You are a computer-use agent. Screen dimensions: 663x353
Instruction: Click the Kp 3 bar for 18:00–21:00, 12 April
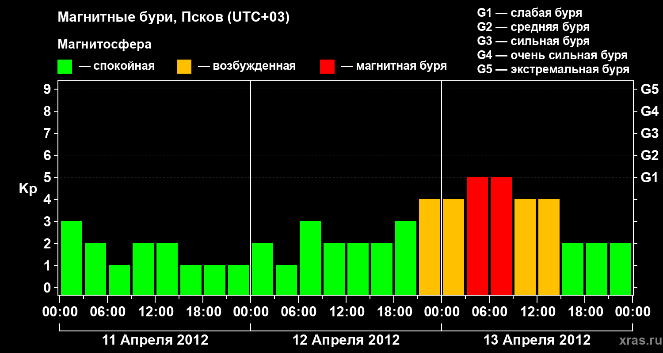coord(406,258)
